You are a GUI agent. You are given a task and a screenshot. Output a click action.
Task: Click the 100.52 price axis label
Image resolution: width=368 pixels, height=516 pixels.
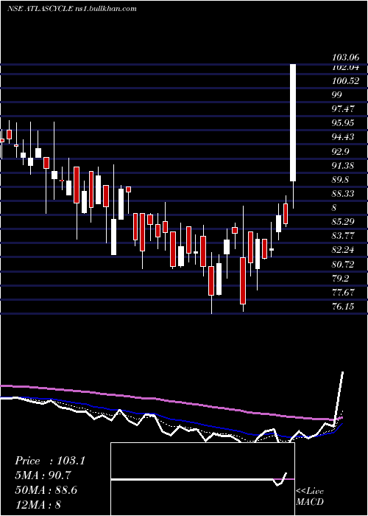(x=346, y=81)
